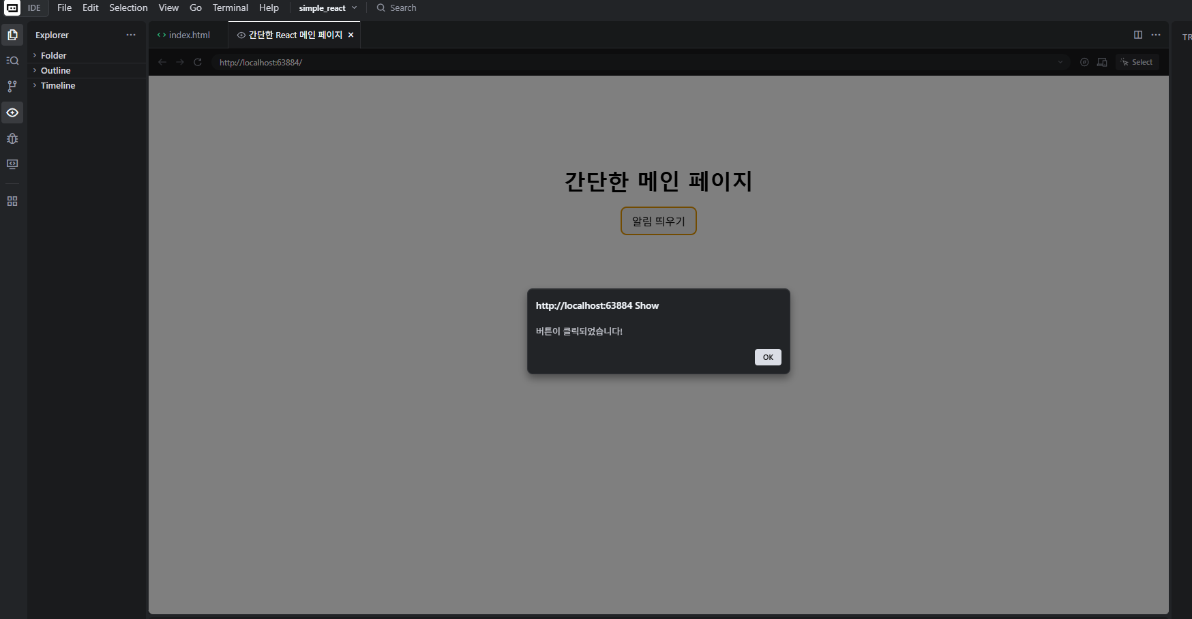Expand the Folder section
This screenshot has height=619, width=1192.
click(x=87, y=55)
